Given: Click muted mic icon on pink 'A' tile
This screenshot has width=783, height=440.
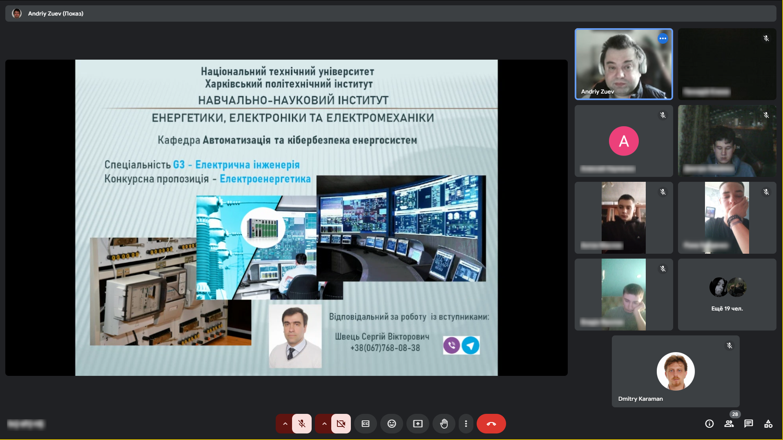Looking at the screenshot, I should [663, 115].
